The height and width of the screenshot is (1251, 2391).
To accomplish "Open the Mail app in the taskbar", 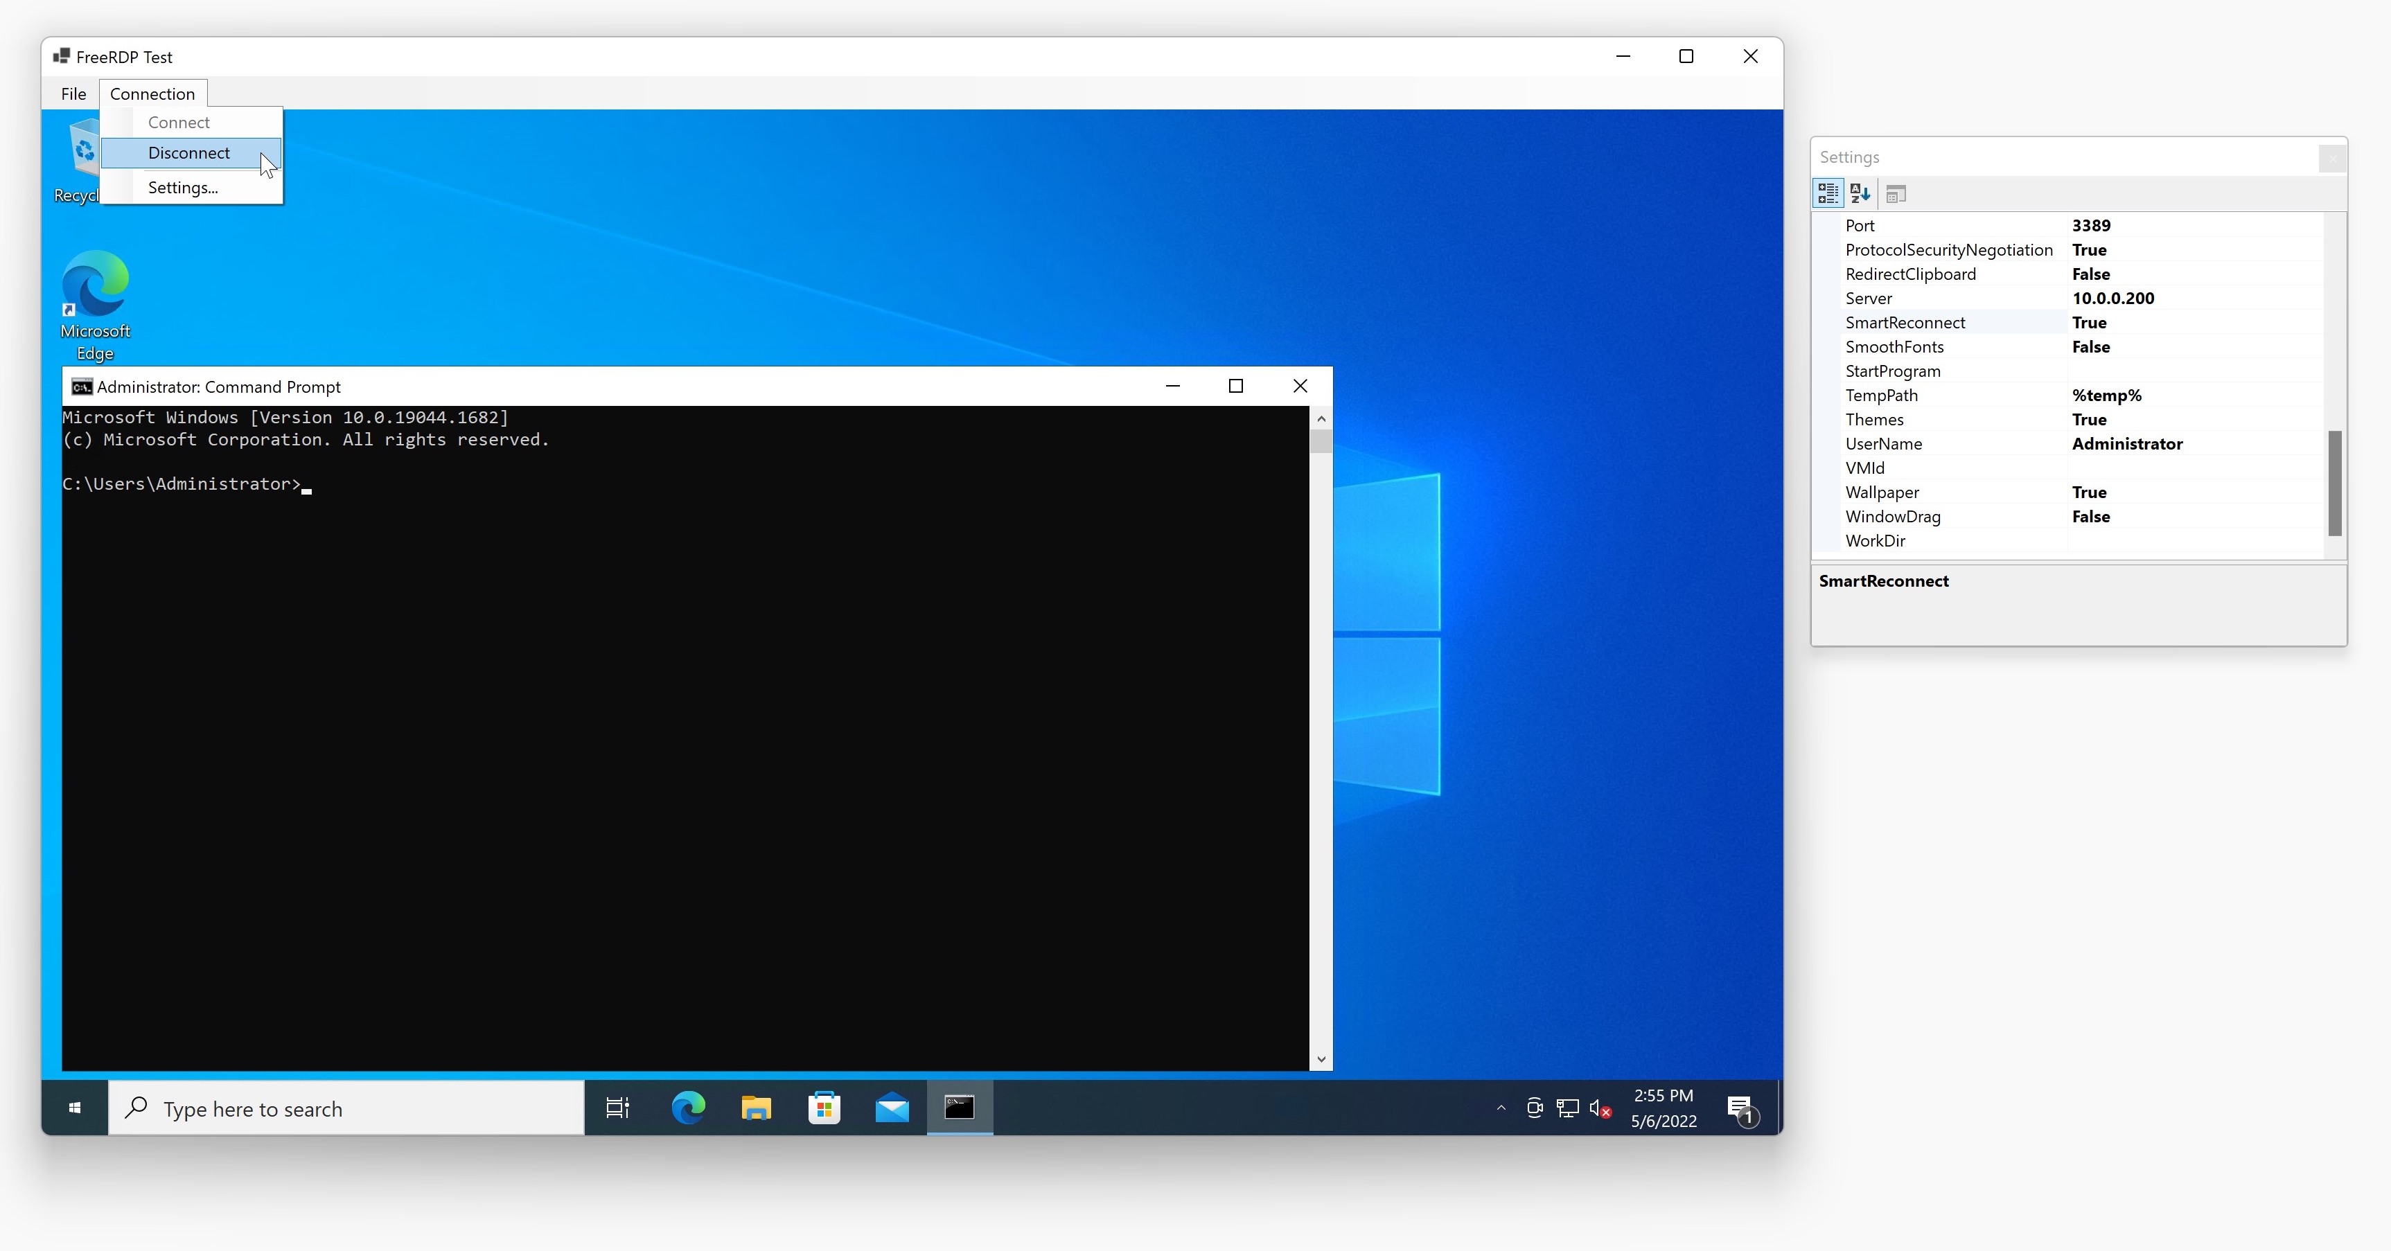I will (x=892, y=1107).
